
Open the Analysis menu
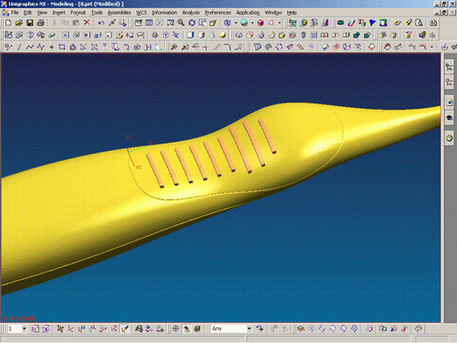[191, 13]
